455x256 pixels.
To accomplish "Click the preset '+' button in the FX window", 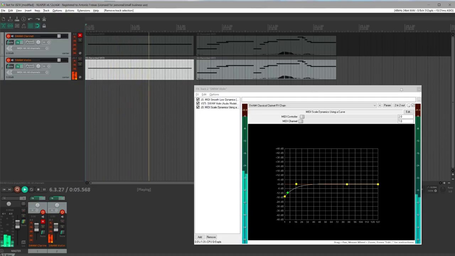I will tap(380, 106).
